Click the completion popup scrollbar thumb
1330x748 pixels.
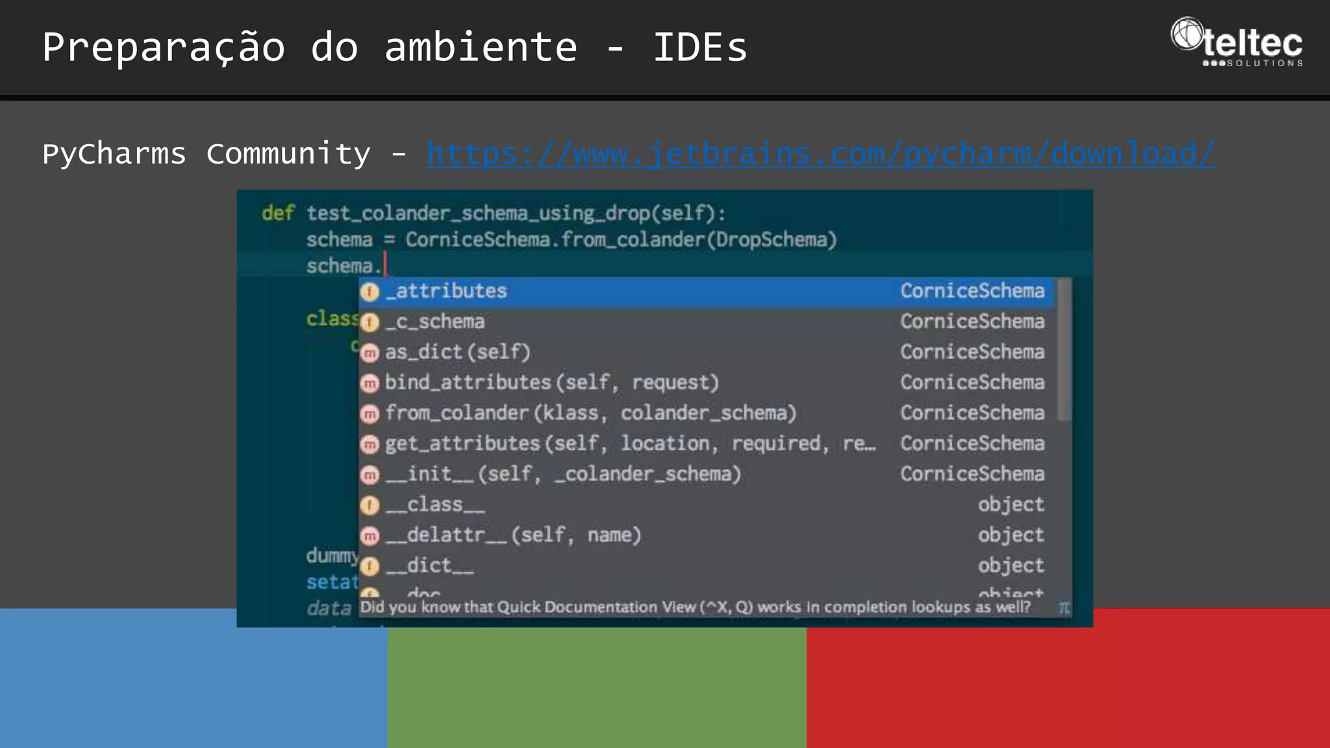click(x=1064, y=351)
